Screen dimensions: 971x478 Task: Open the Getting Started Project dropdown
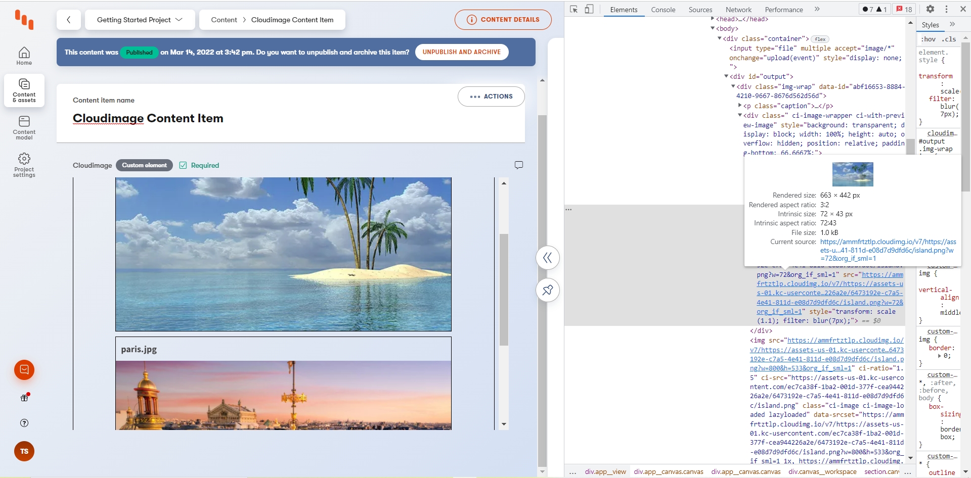pos(140,20)
